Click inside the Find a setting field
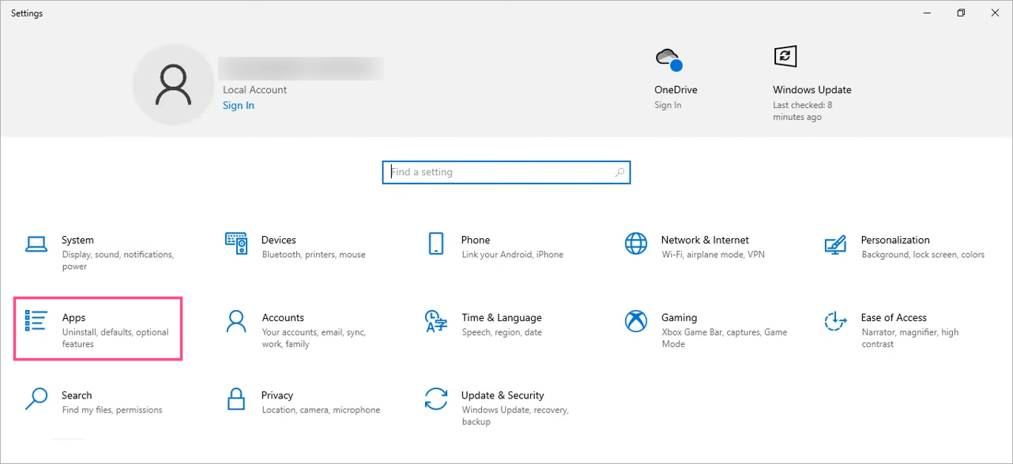 (506, 172)
